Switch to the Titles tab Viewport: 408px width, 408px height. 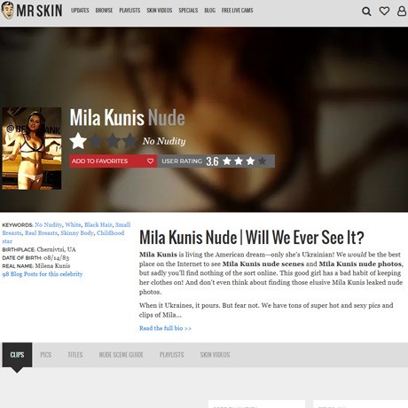coord(75,355)
